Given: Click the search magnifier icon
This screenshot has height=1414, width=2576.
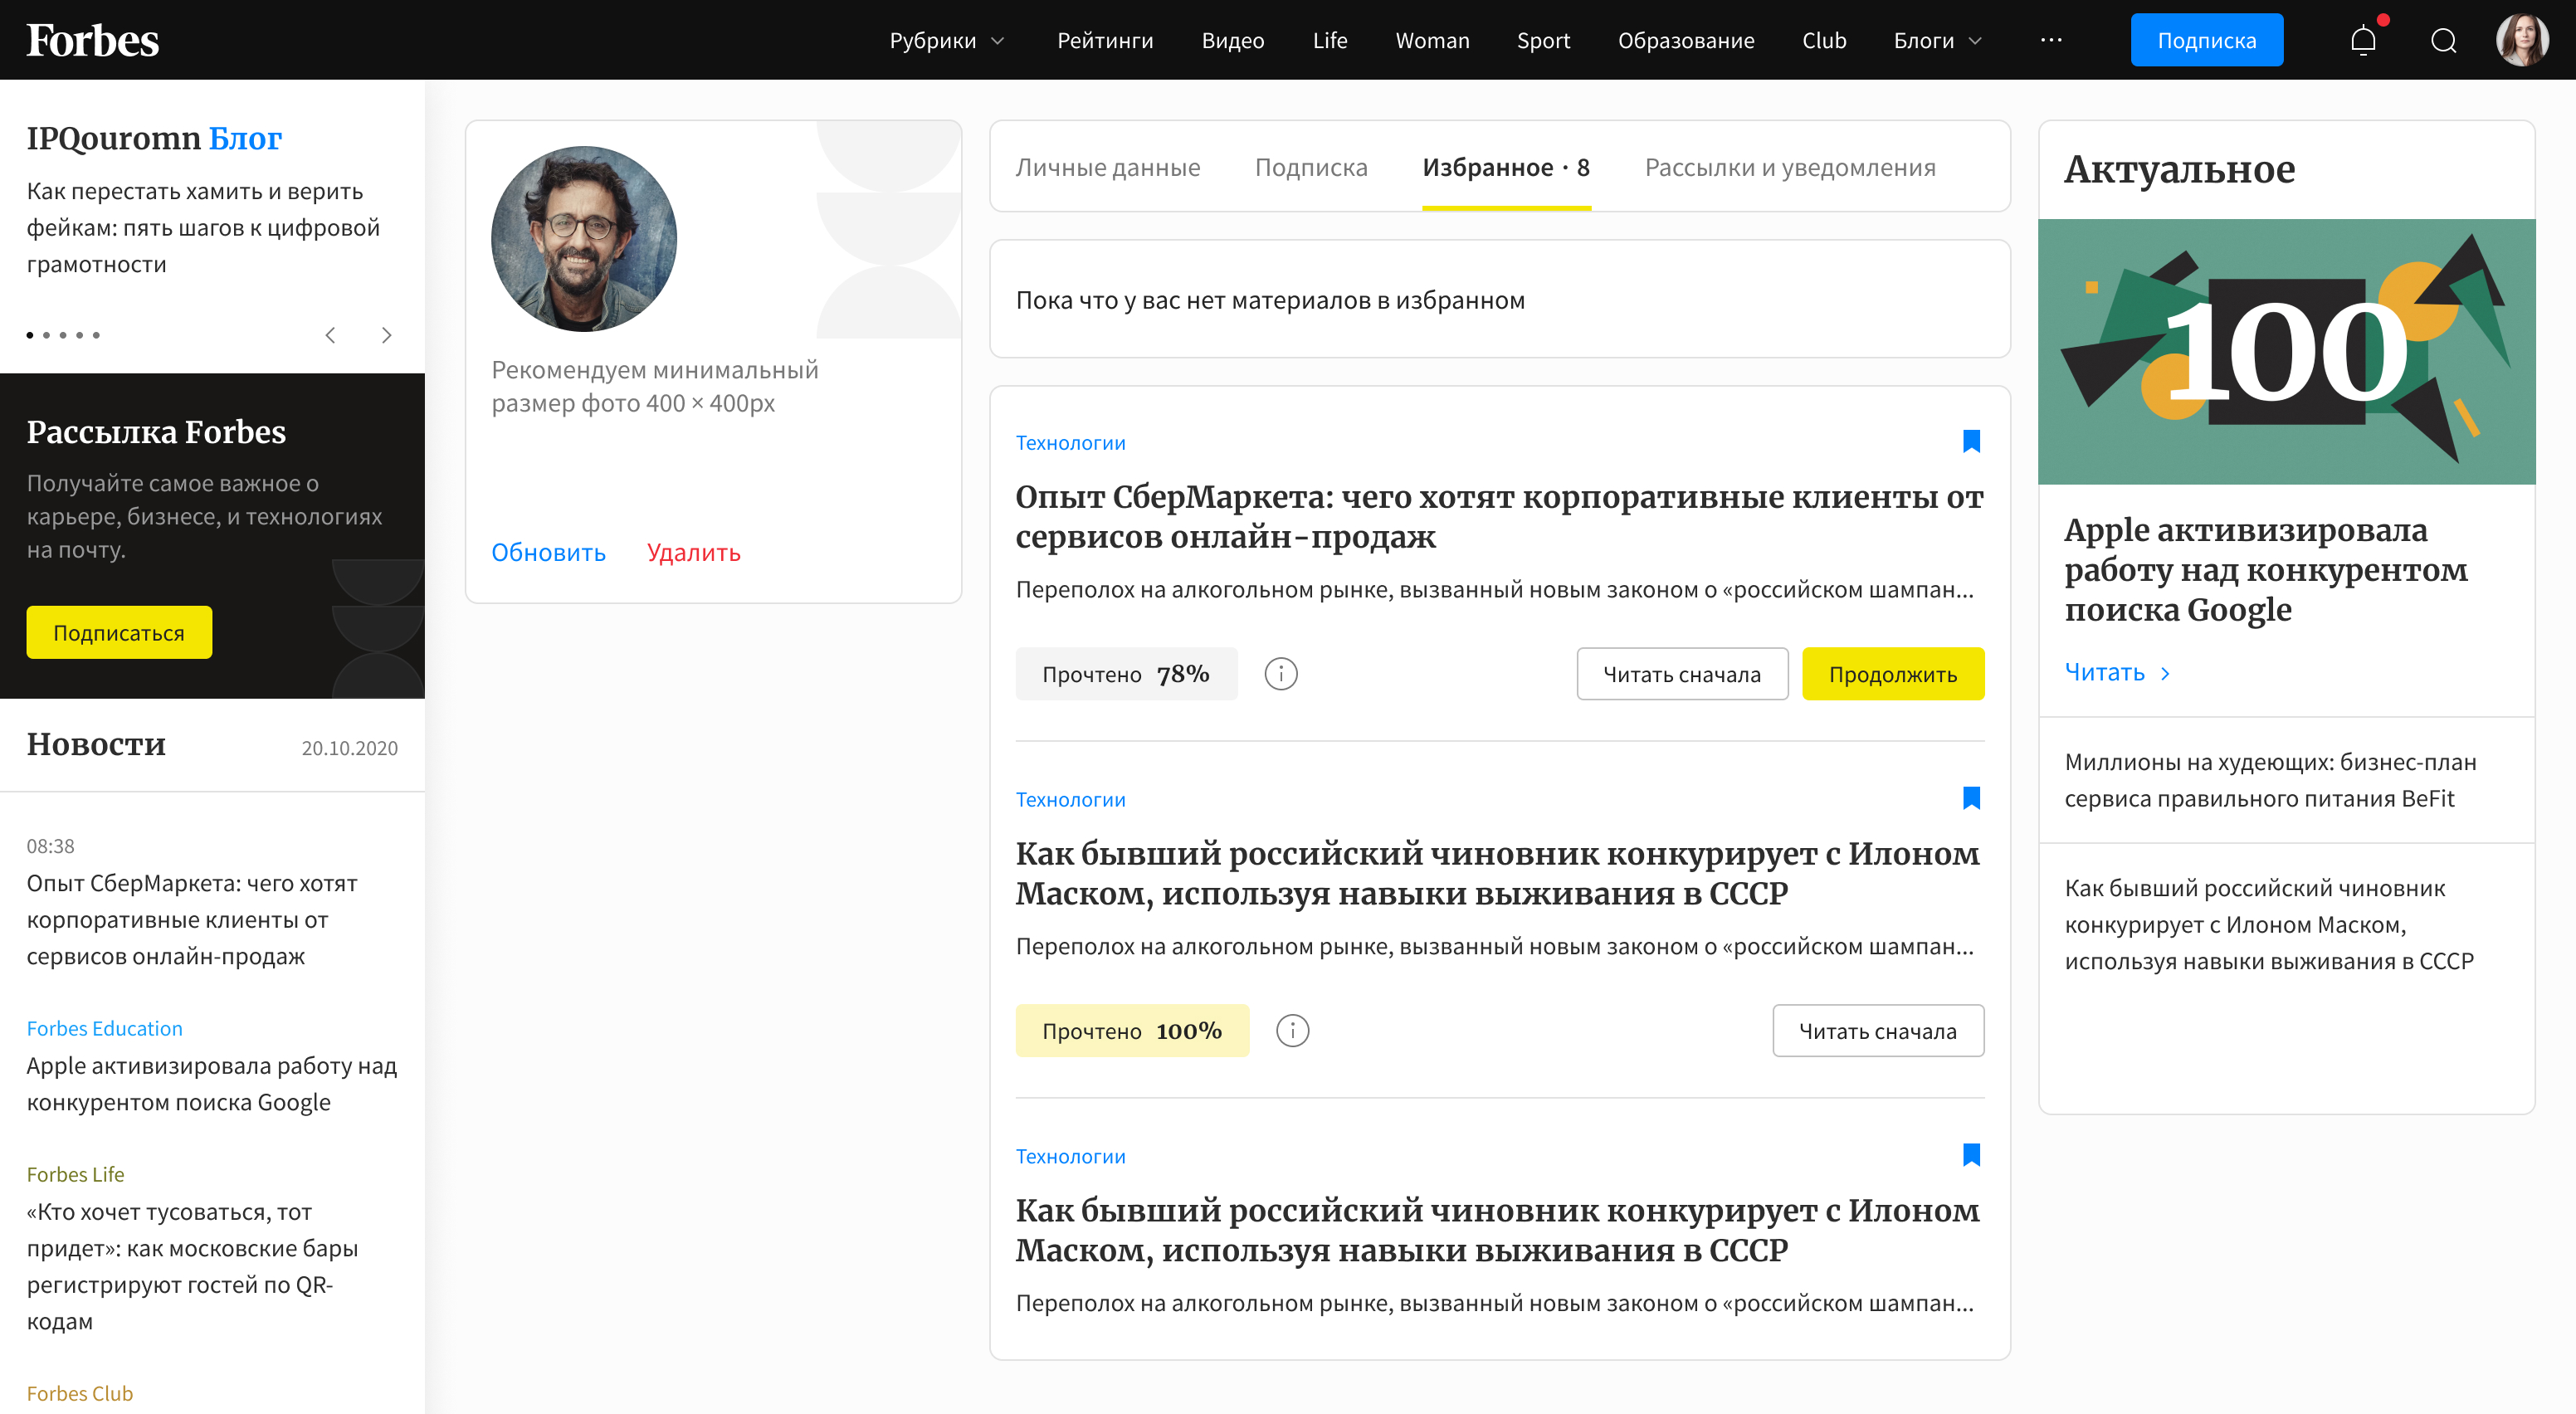Looking at the screenshot, I should point(2443,40).
